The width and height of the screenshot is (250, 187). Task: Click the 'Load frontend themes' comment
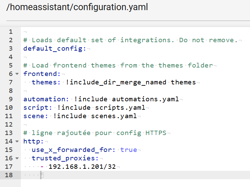[x=118, y=65]
